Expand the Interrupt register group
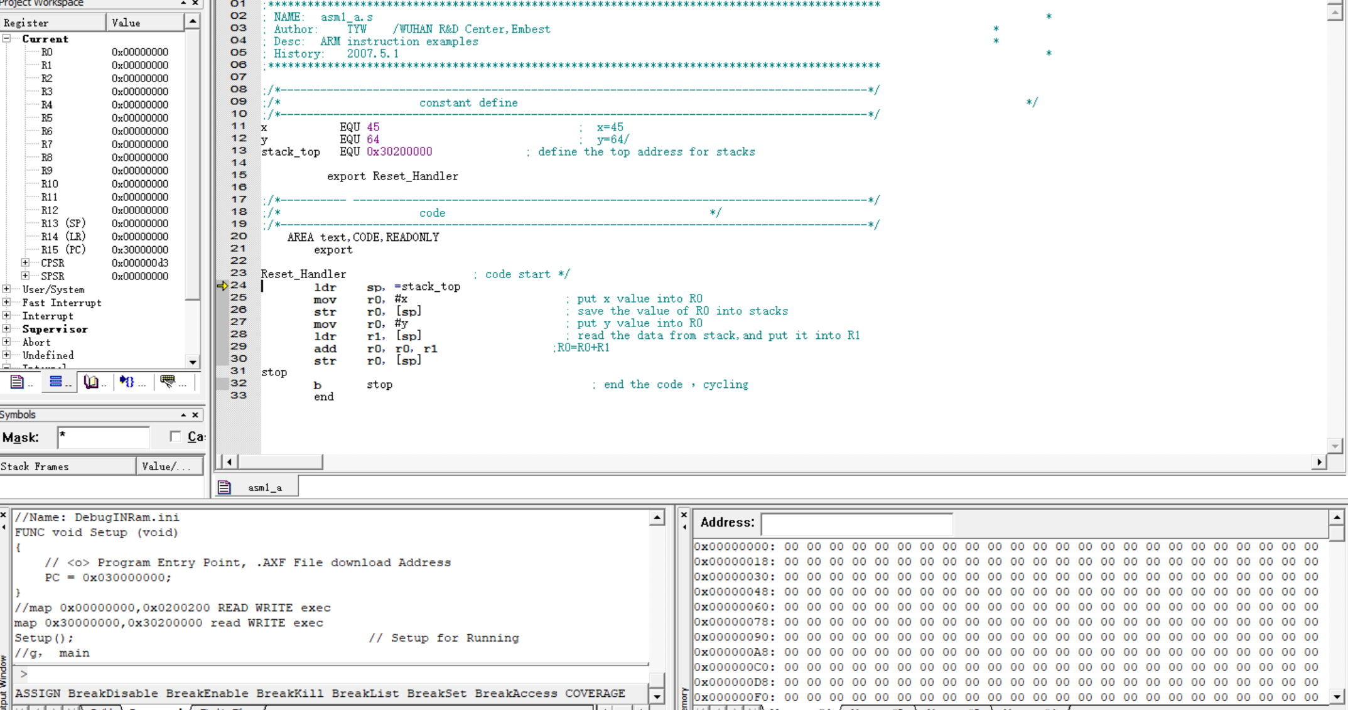The height and width of the screenshot is (710, 1348). [6, 316]
